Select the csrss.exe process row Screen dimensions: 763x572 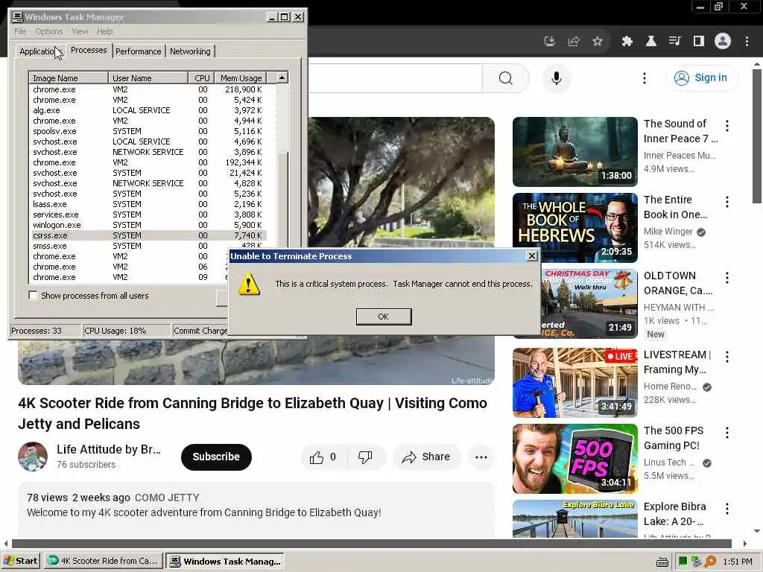148,235
